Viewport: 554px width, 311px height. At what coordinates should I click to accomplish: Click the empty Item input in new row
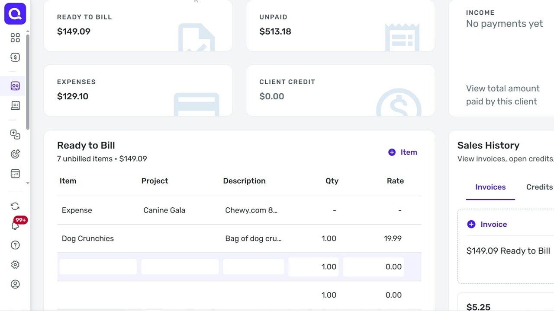pos(98,267)
